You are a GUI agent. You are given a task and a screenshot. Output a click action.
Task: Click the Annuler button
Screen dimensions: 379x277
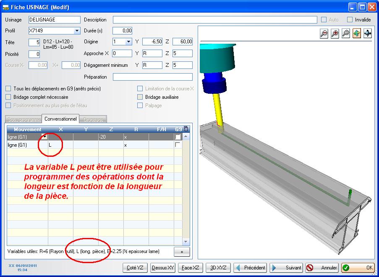(322, 268)
